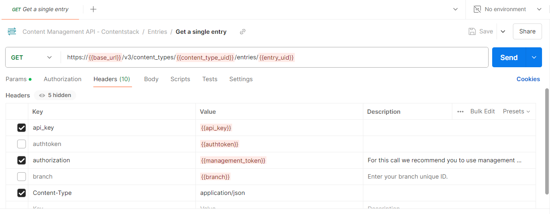Viewport: 550px width, 214px height.
Task: Click the {{authtoken}} value cell
Action: 279,144
